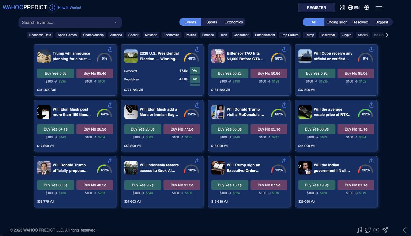Viewport: 411px width, 236px height.
Task: Click Buy Yes 64.1¢ on Elon Musk post market
Action: point(55,129)
